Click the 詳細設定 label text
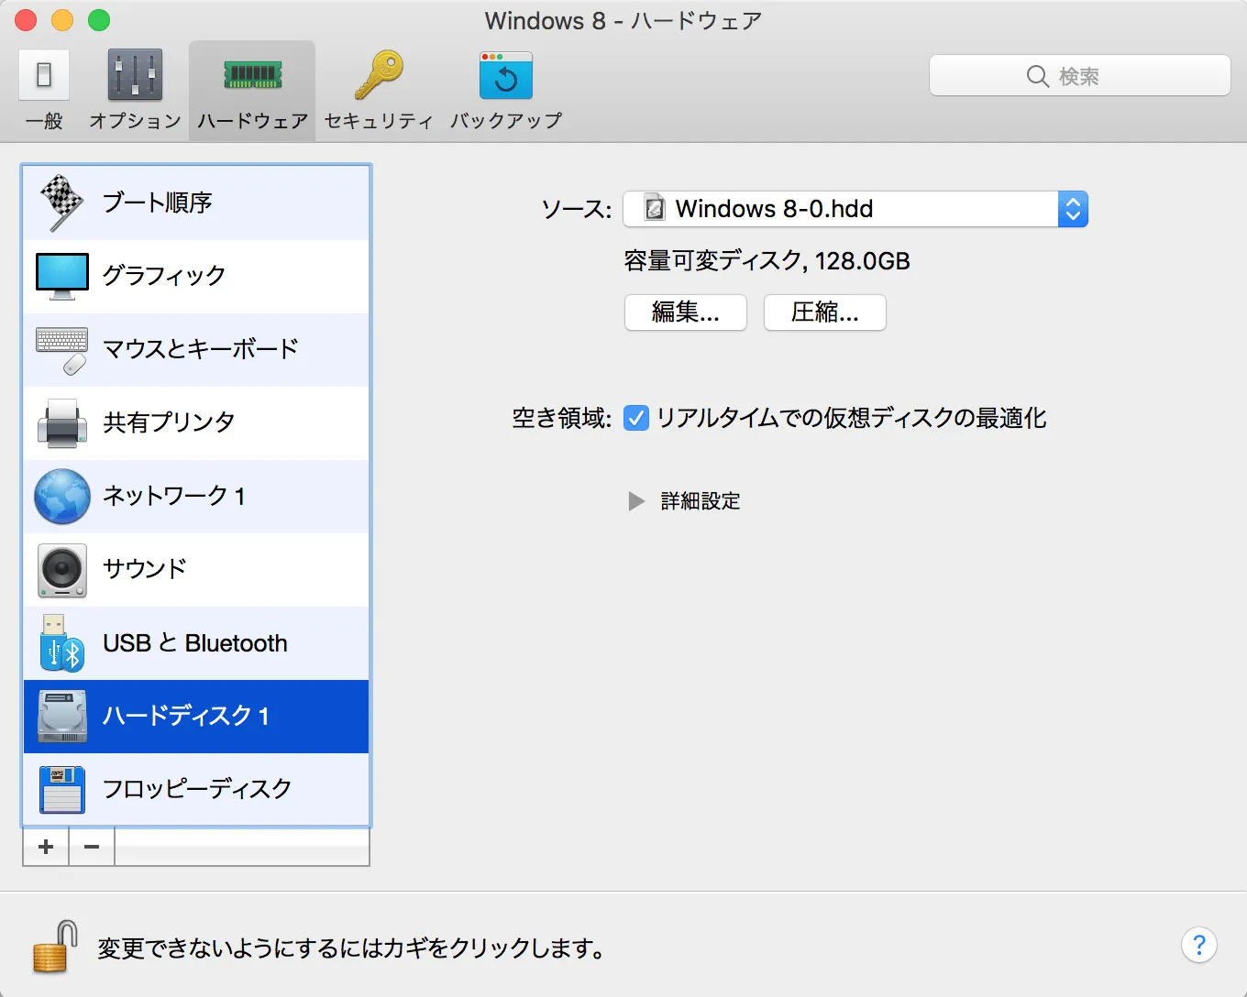This screenshot has height=997, width=1247. click(701, 501)
